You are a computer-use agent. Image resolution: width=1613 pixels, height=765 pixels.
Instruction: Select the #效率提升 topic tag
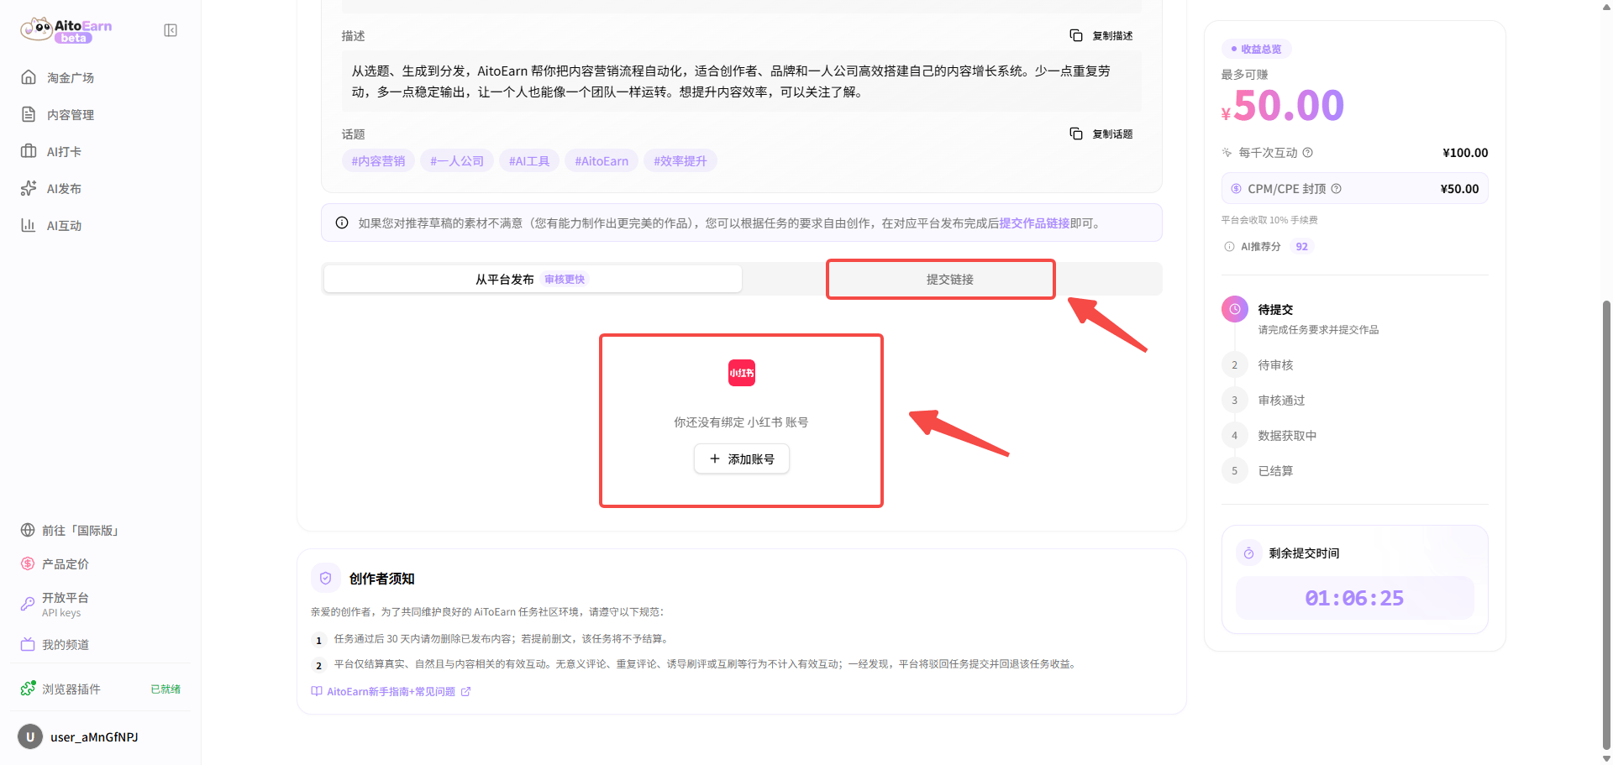[x=680, y=160]
